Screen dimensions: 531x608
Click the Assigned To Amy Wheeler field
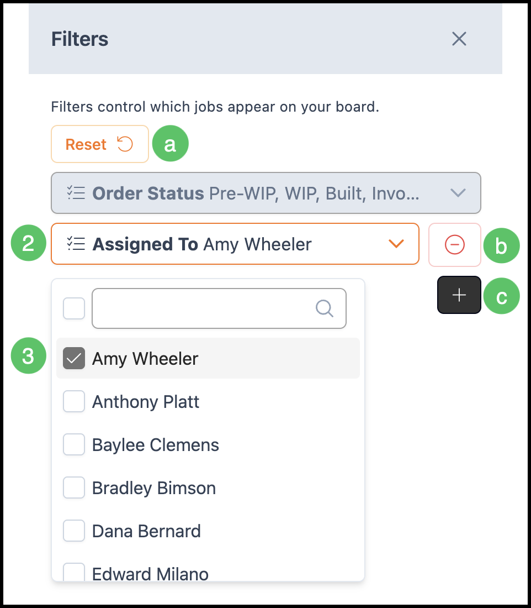coord(235,244)
